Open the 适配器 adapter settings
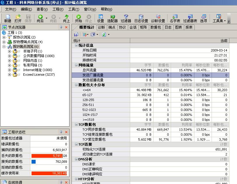 tap(112, 18)
